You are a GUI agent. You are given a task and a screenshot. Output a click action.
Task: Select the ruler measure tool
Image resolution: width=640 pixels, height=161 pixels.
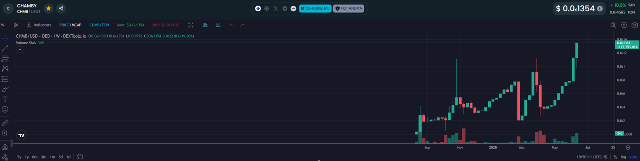tap(5, 123)
